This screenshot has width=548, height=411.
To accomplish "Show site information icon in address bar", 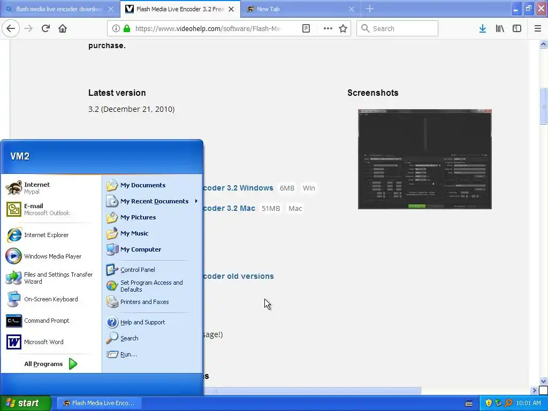I will [x=116, y=28].
